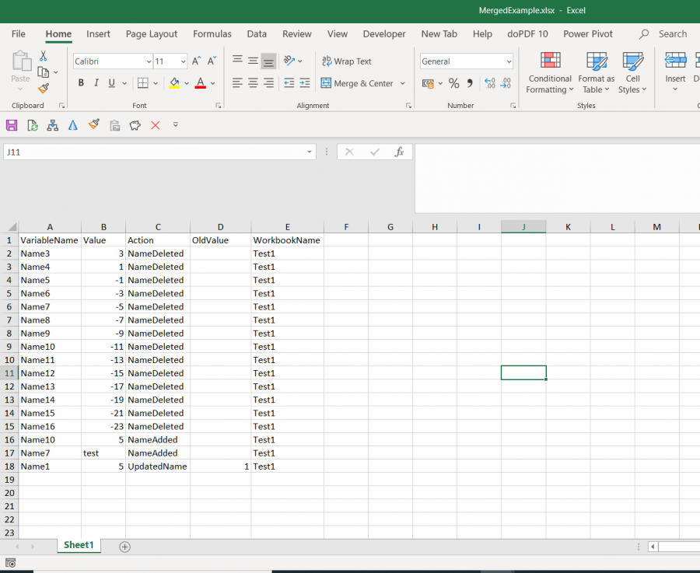Click inside the Name Box showing J11

154,152
